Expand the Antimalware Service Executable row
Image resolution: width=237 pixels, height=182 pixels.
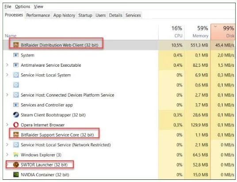tap(7, 65)
